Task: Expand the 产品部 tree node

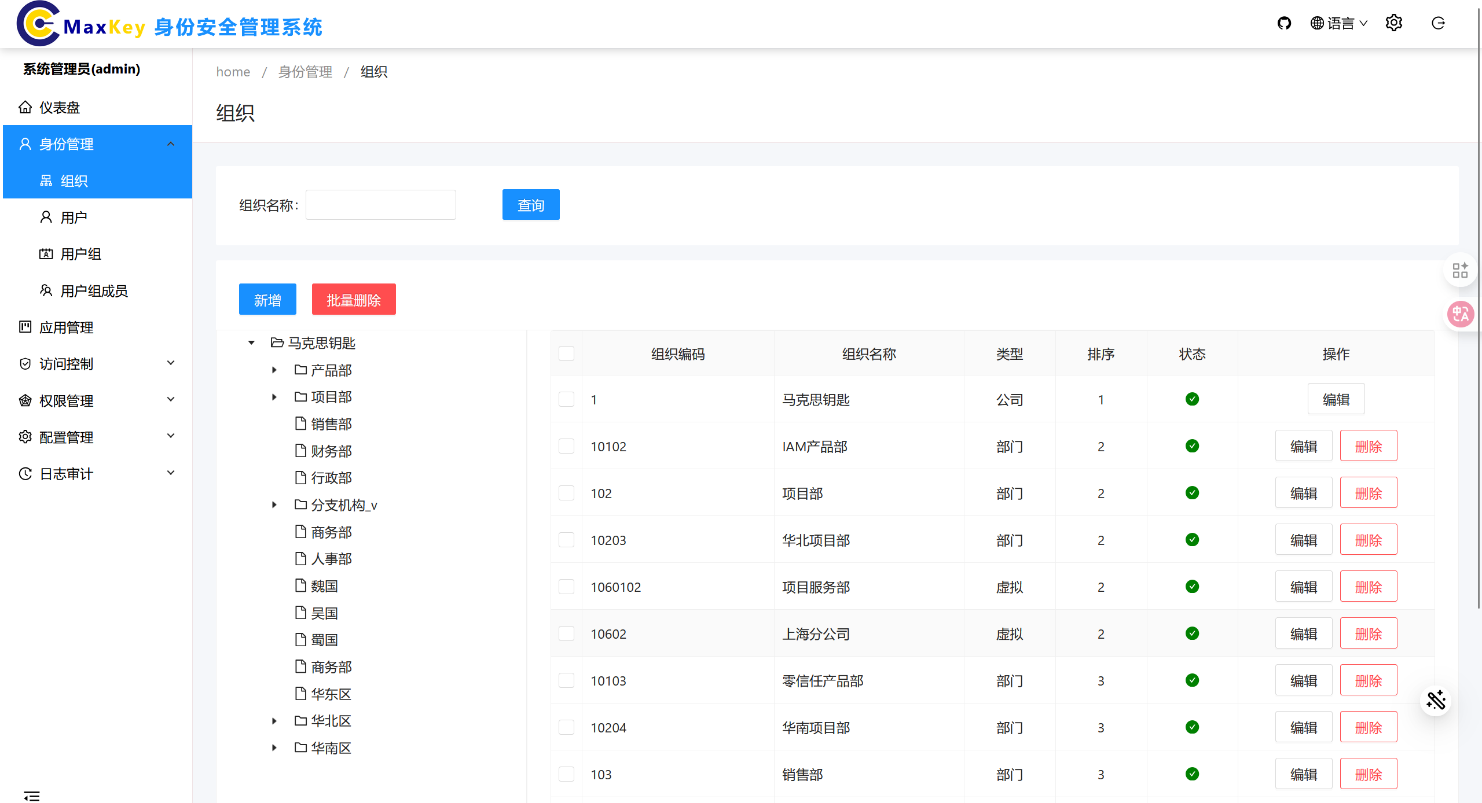Action: click(x=274, y=370)
